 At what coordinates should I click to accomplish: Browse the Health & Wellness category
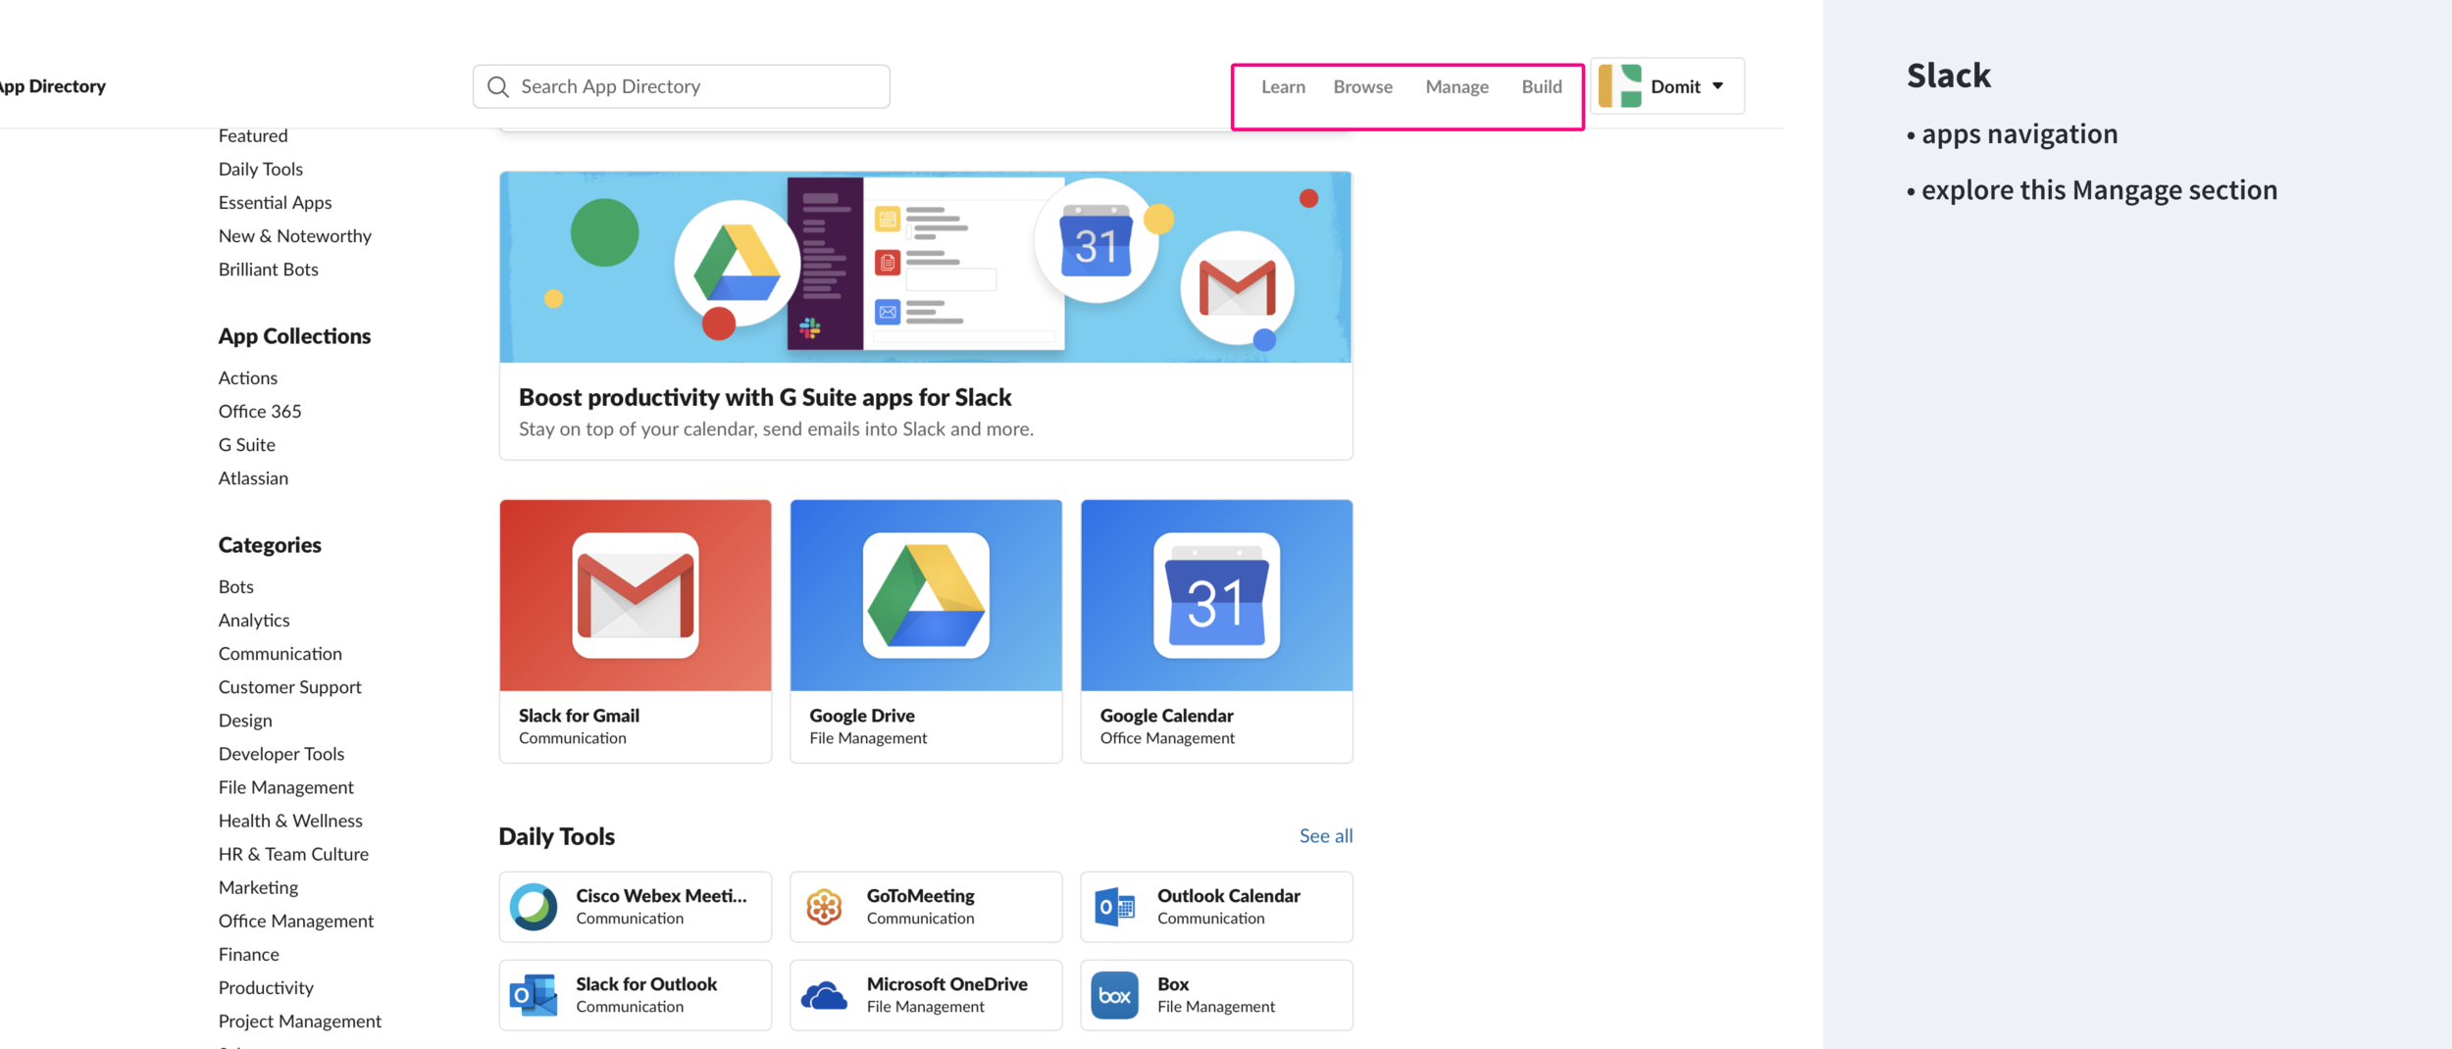290,820
